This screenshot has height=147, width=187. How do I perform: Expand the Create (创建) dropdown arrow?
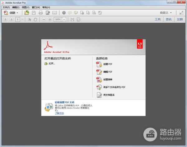click(17, 13)
